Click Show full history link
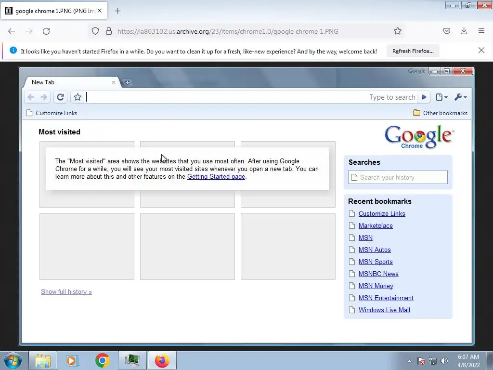The height and width of the screenshot is (370, 493). pyautogui.click(x=66, y=291)
